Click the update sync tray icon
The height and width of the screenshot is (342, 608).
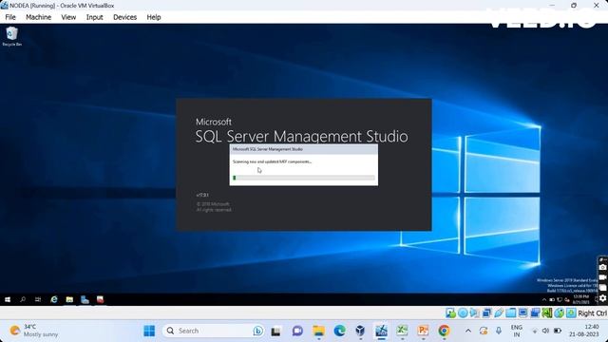(484, 331)
